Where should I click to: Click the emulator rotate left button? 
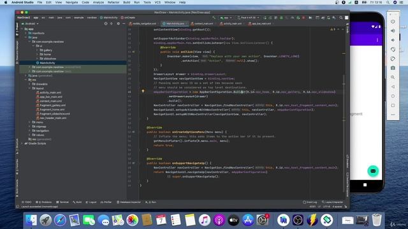393,50
